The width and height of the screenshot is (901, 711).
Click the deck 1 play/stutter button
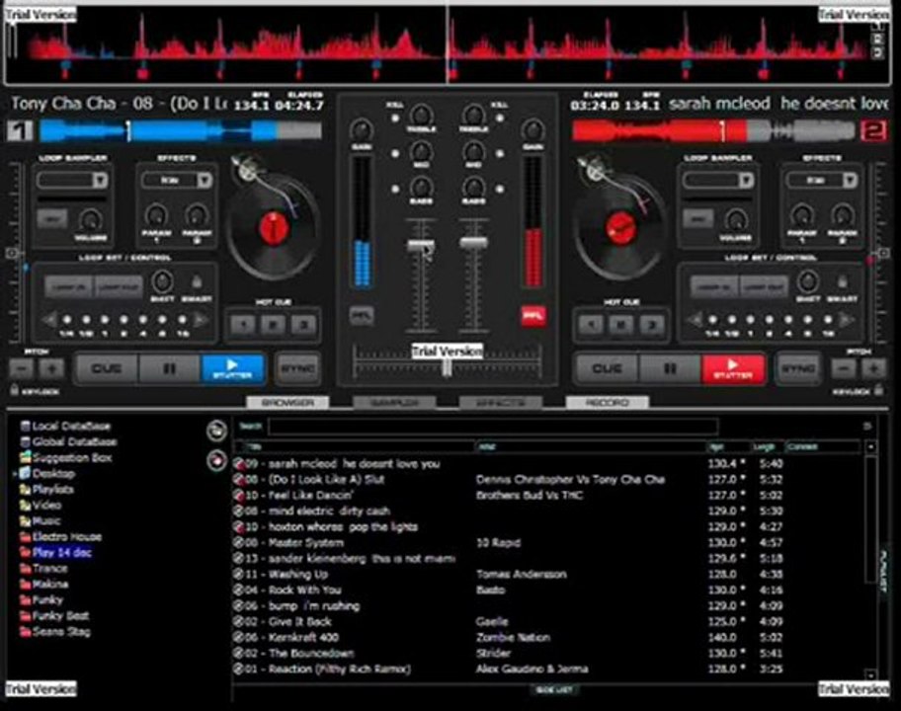click(233, 368)
